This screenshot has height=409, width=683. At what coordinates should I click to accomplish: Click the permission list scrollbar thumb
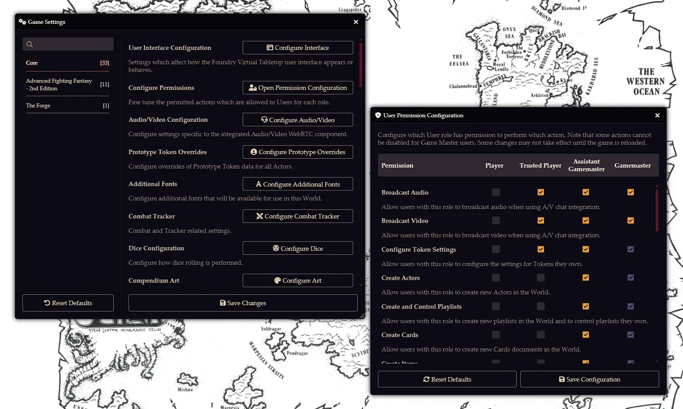(656, 210)
